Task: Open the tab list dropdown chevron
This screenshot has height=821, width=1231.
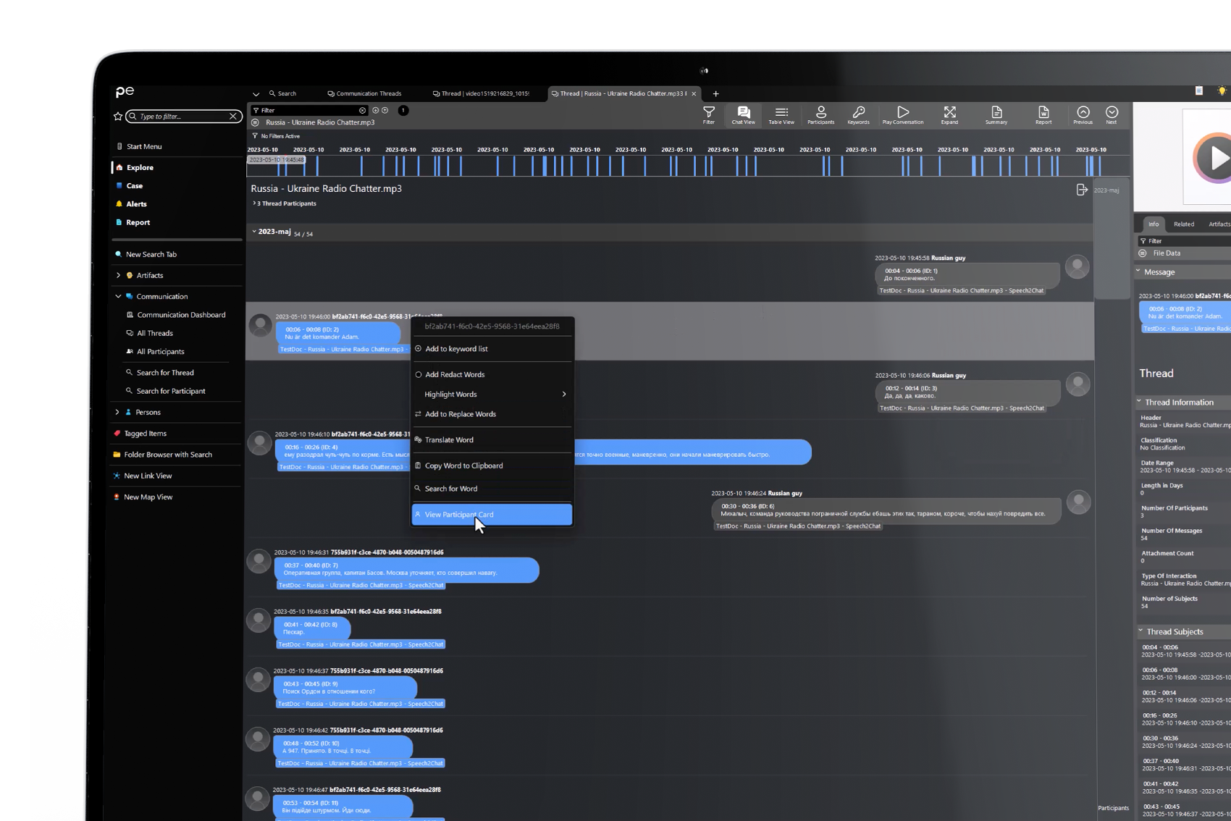Action: coord(256,94)
